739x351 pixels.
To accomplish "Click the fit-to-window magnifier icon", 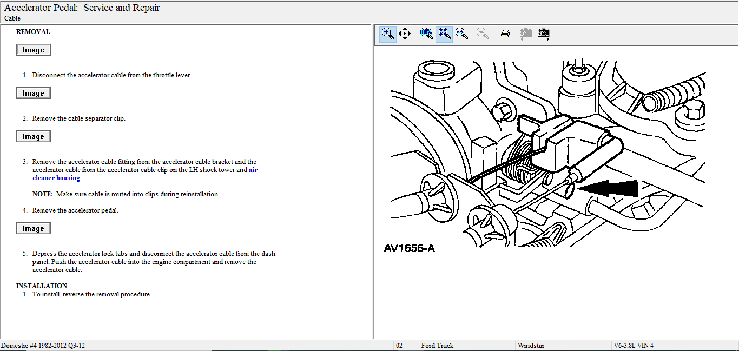I will [x=445, y=34].
